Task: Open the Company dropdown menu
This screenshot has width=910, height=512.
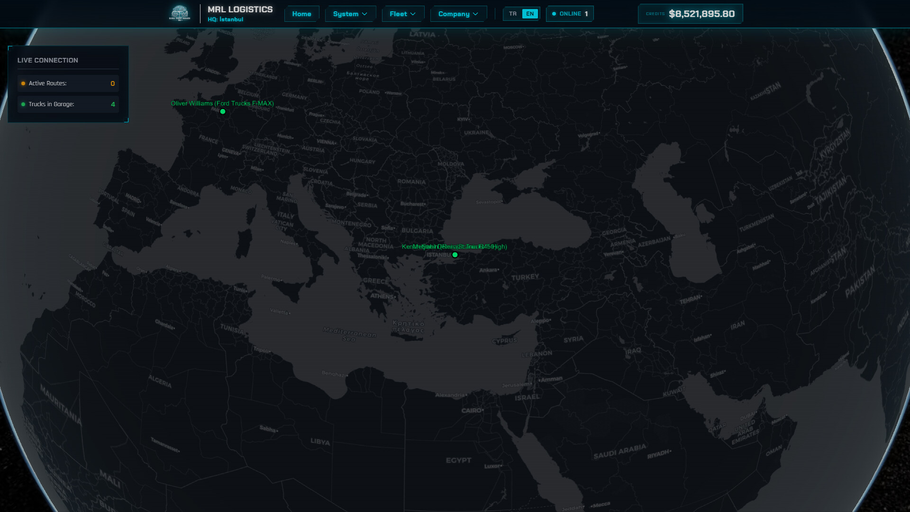Action: pos(458,14)
